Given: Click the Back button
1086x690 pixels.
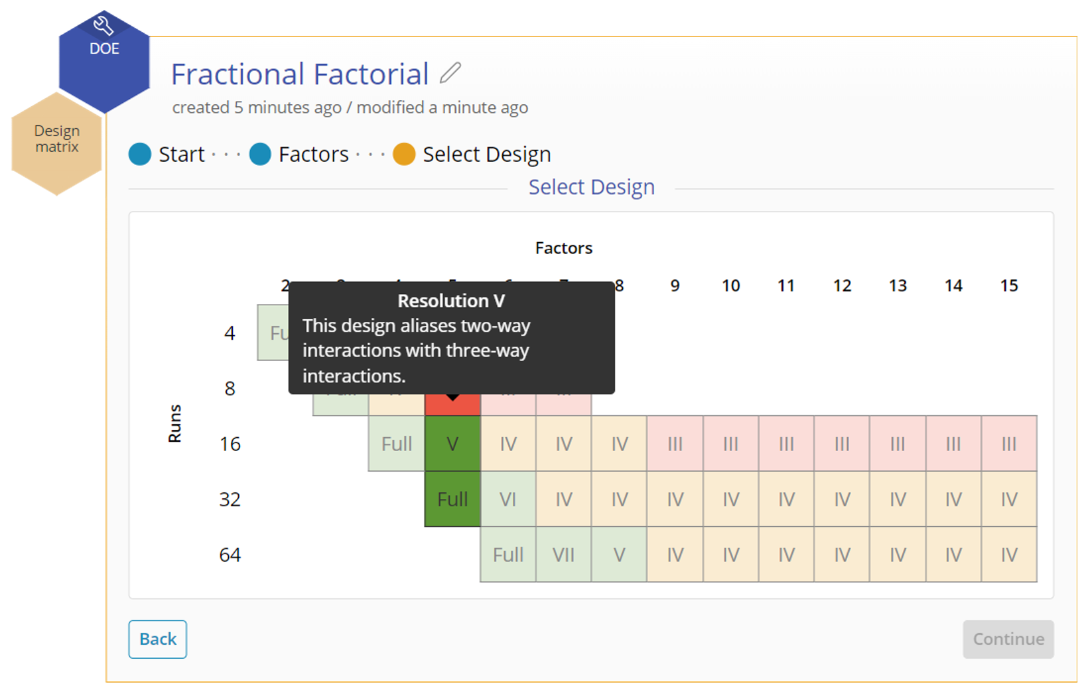Looking at the screenshot, I should [157, 639].
